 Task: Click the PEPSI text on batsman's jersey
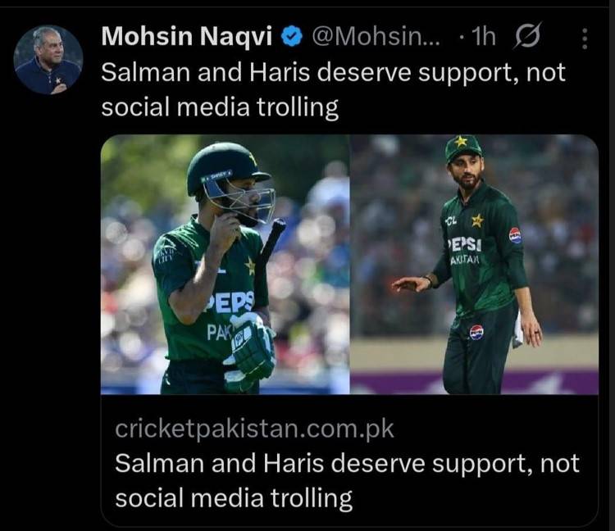(230, 305)
